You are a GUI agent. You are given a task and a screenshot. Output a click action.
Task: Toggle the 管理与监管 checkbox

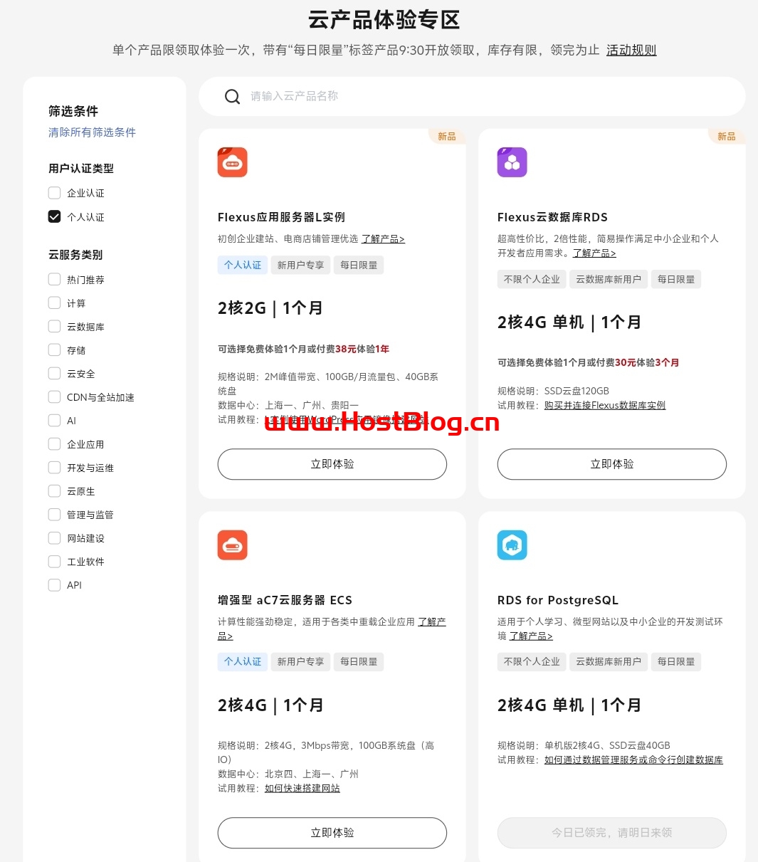[x=54, y=514]
